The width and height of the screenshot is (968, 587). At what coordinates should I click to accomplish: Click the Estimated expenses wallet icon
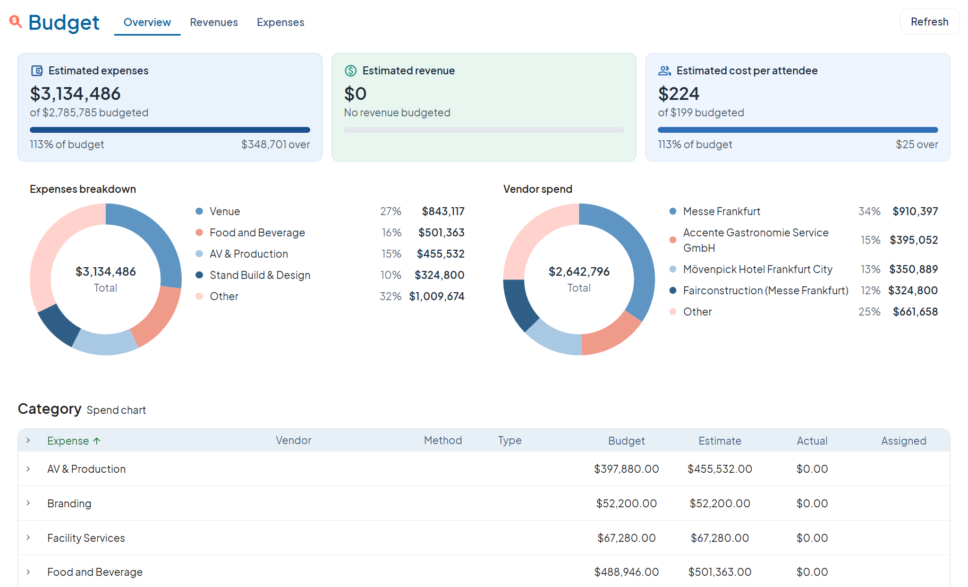click(37, 71)
